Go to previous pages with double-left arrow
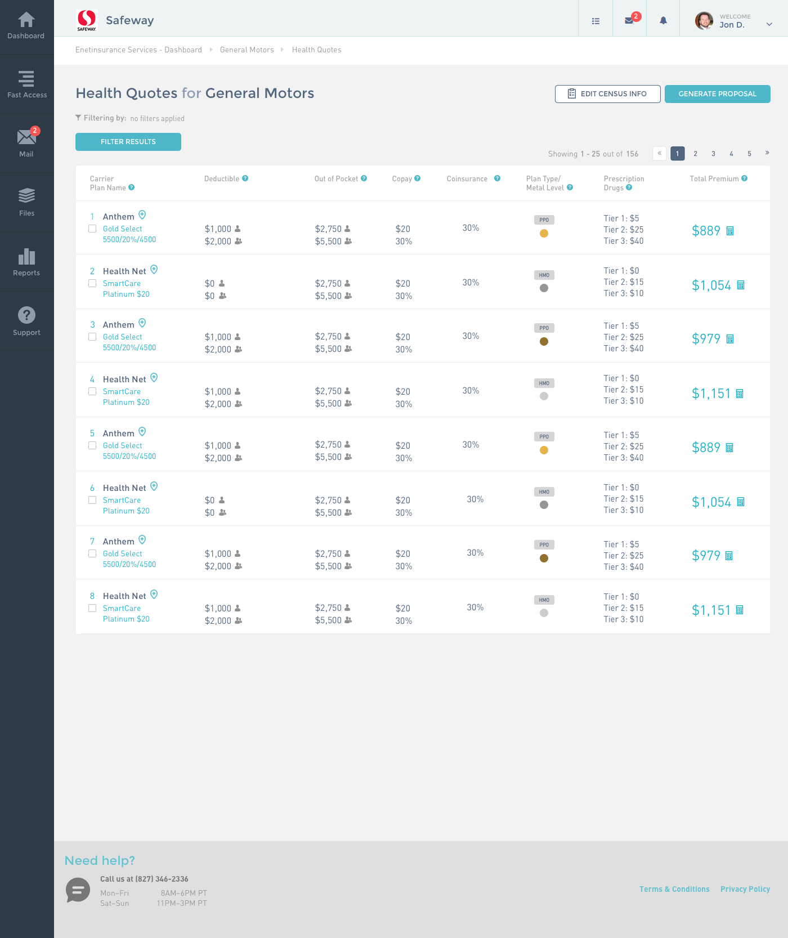Screen dimensions: 788x938 pyautogui.click(x=660, y=153)
